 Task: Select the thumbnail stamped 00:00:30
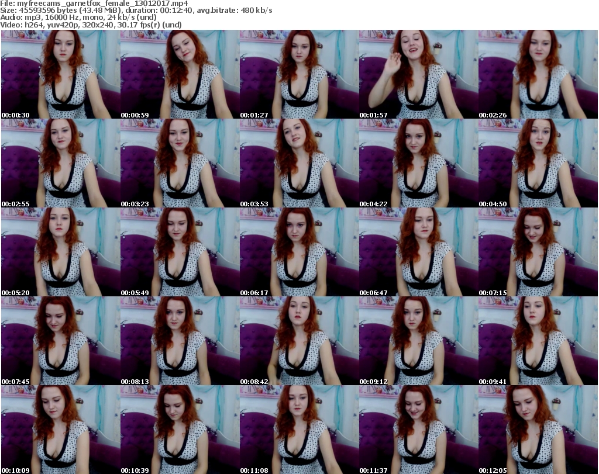click(60, 74)
